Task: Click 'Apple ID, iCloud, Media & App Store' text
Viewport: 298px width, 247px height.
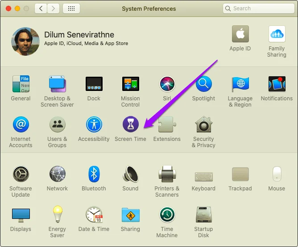Action: (x=86, y=43)
